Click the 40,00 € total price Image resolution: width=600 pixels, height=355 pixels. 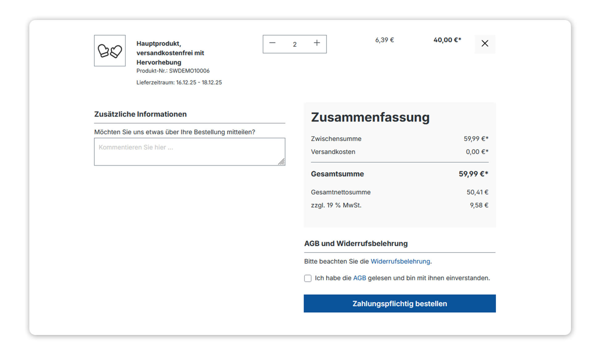[x=447, y=40]
